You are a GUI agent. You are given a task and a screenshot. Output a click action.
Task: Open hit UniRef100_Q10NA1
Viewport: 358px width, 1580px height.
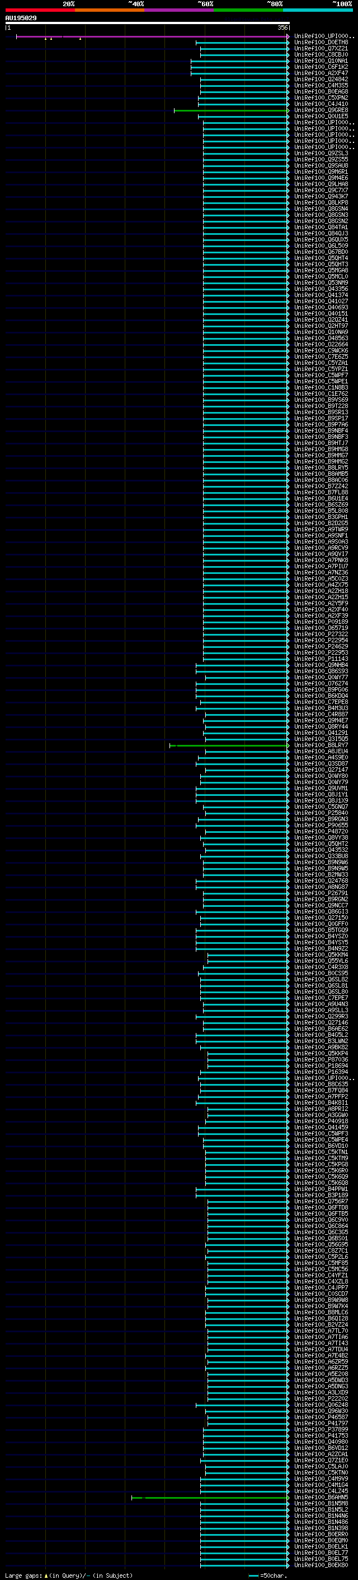click(x=321, y=61)
